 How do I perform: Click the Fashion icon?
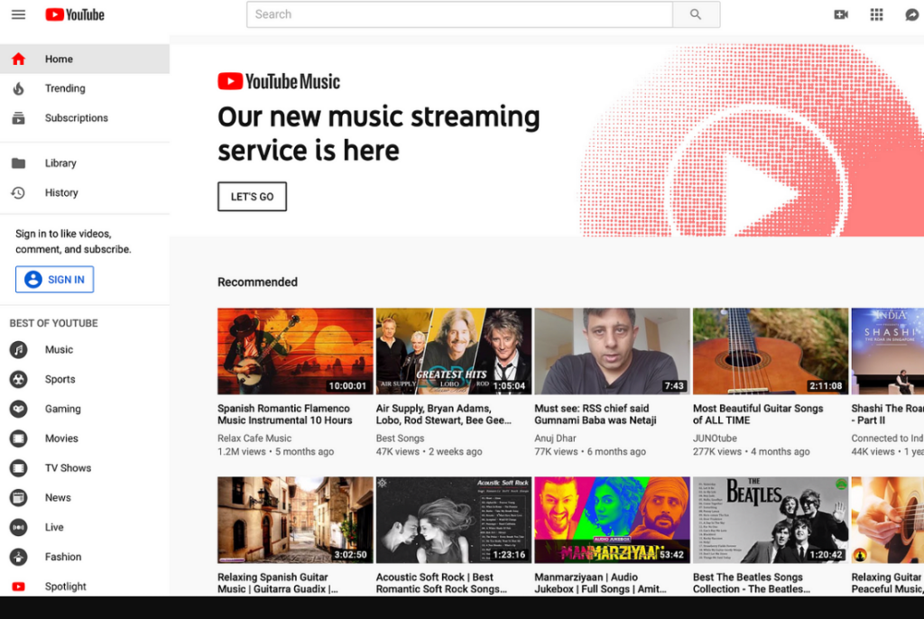[x=18, y=557]
